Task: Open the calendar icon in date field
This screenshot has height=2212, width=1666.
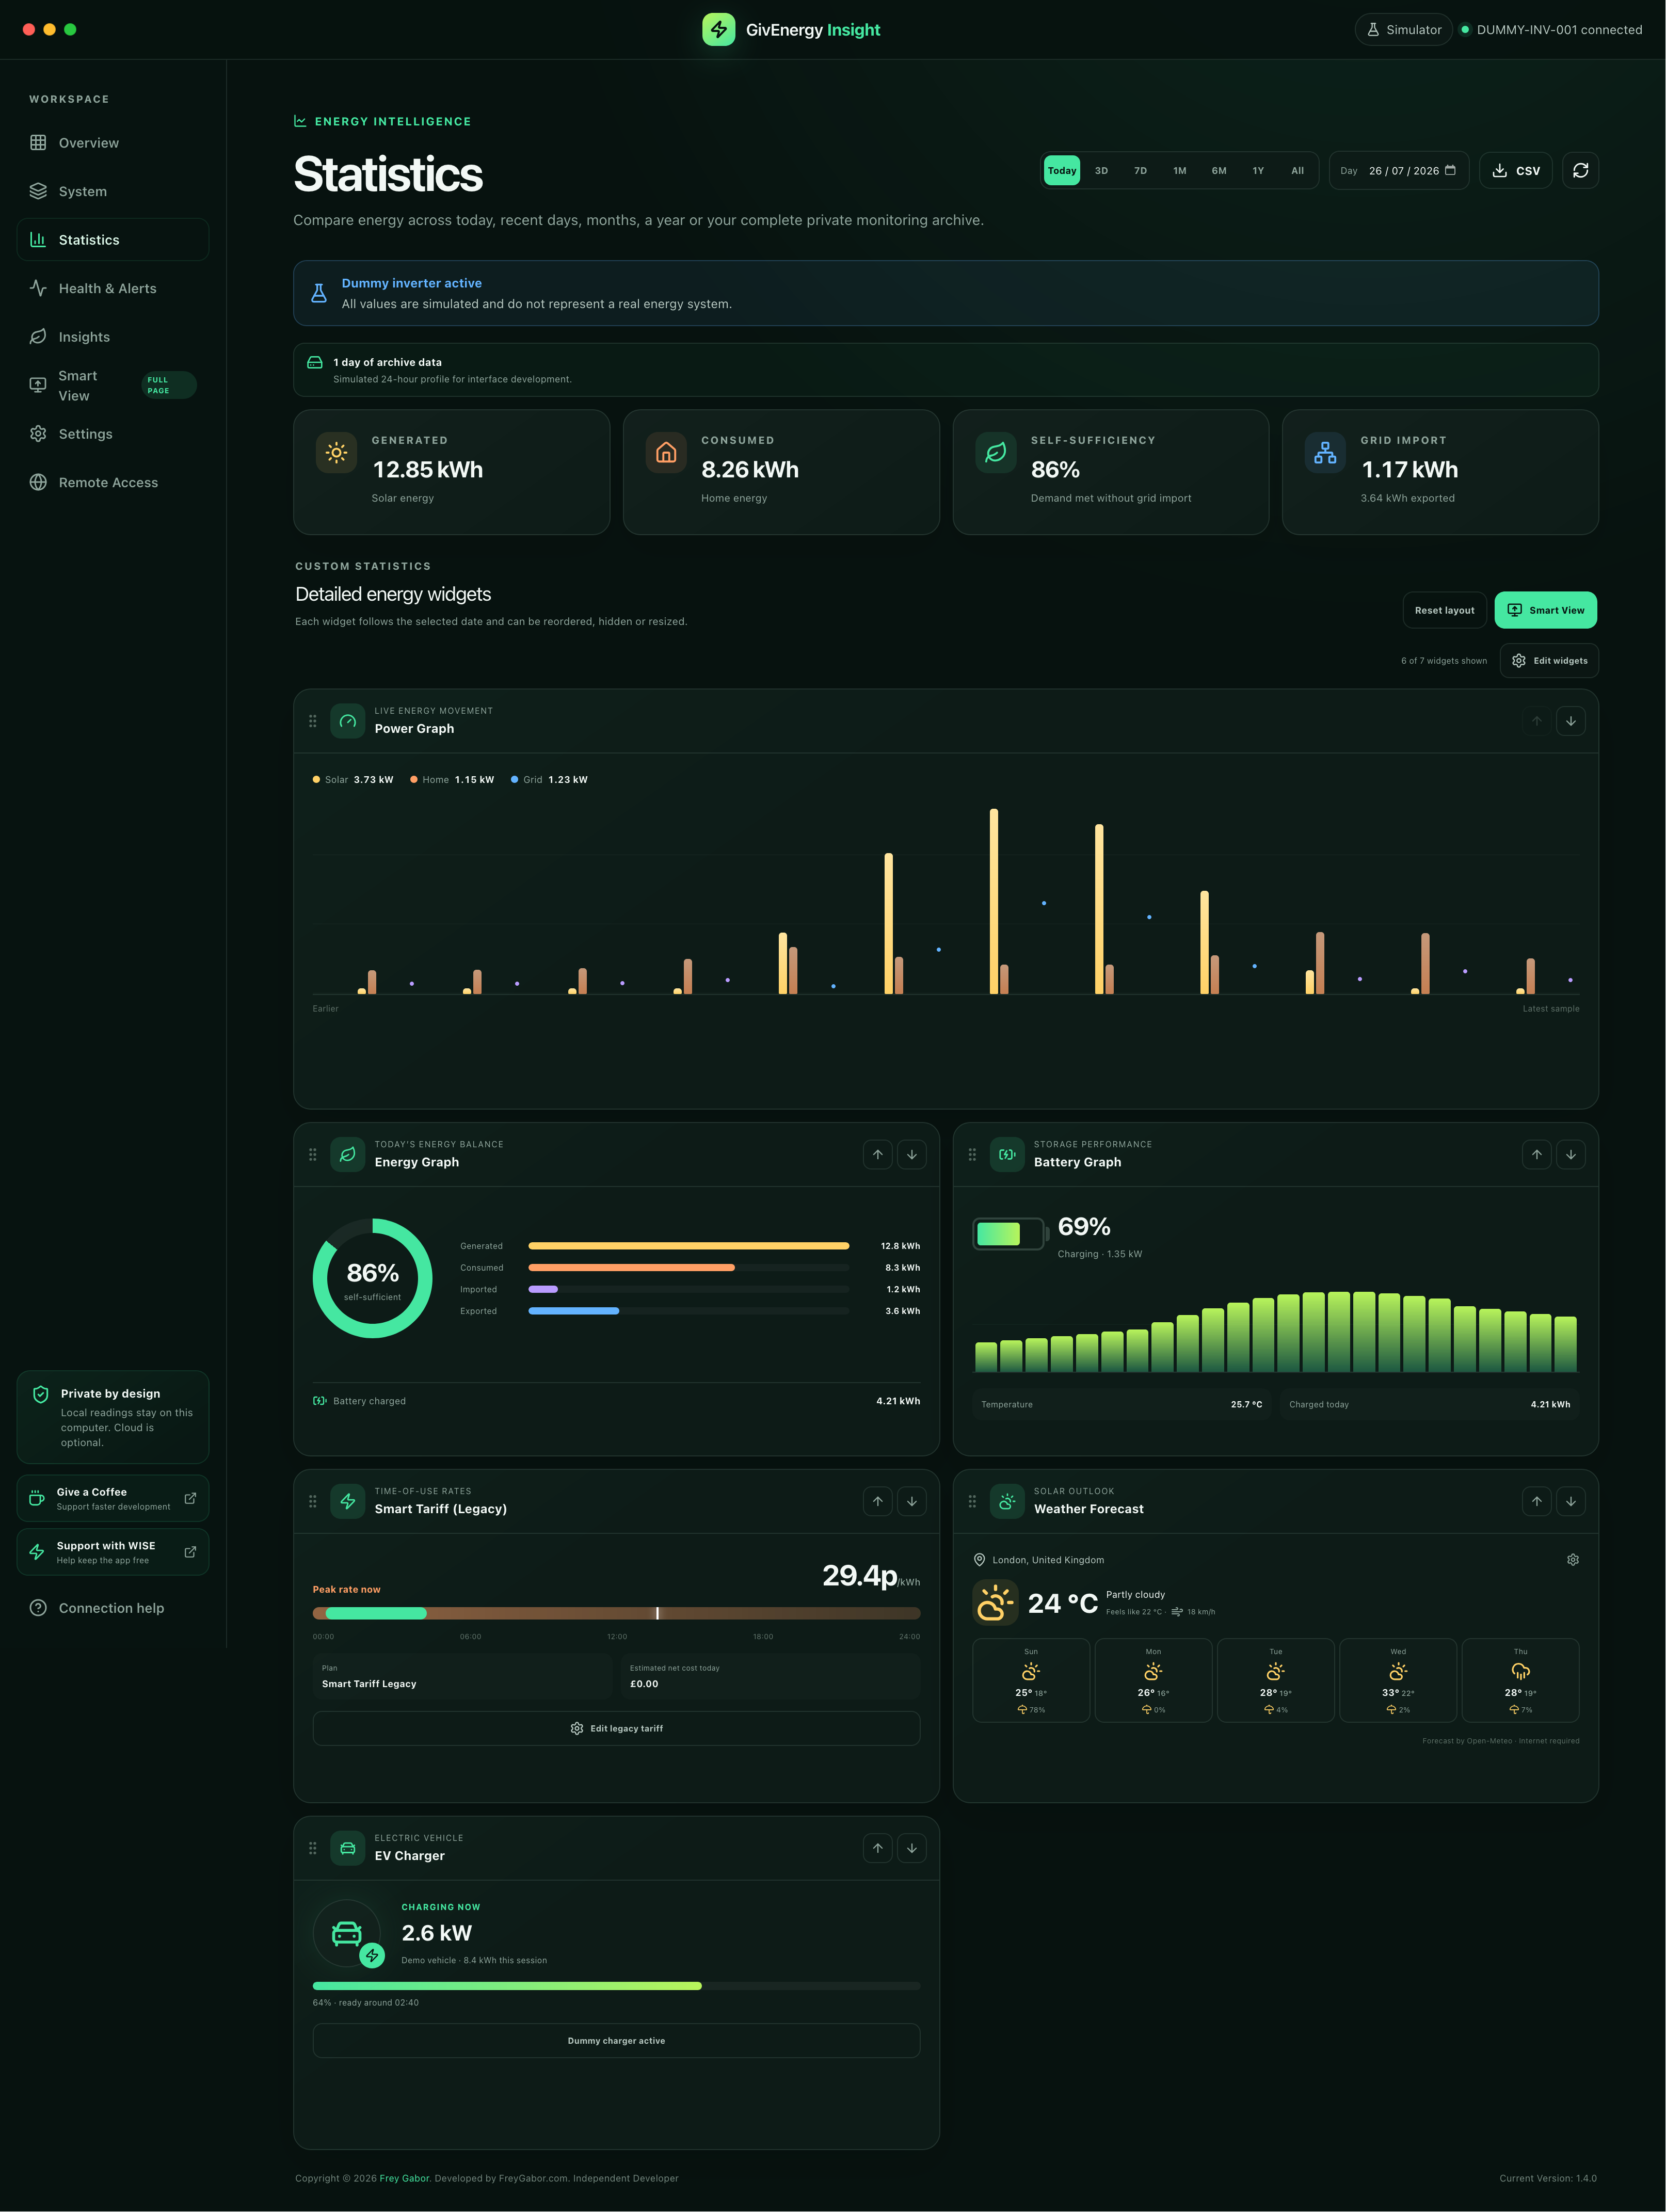Action: coord(1450,170)
